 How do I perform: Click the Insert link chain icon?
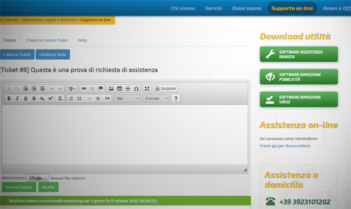(84, 89)
